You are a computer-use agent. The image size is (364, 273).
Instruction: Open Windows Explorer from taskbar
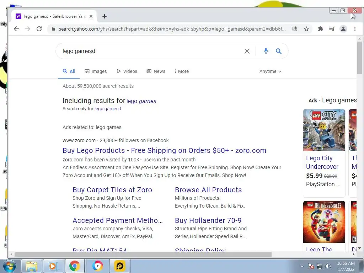[32, 266]
